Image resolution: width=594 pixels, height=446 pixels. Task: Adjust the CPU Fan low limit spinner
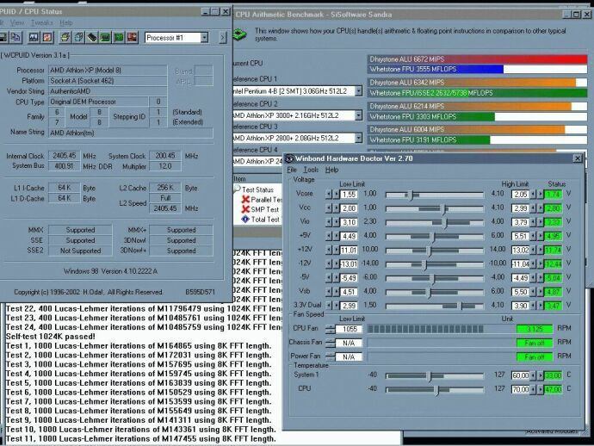coord(331,329)
